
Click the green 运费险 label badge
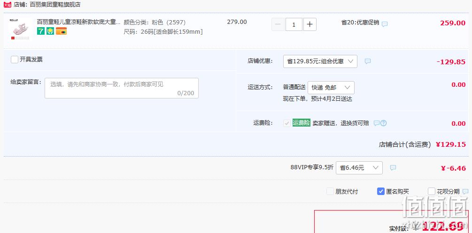coord(302,123)
